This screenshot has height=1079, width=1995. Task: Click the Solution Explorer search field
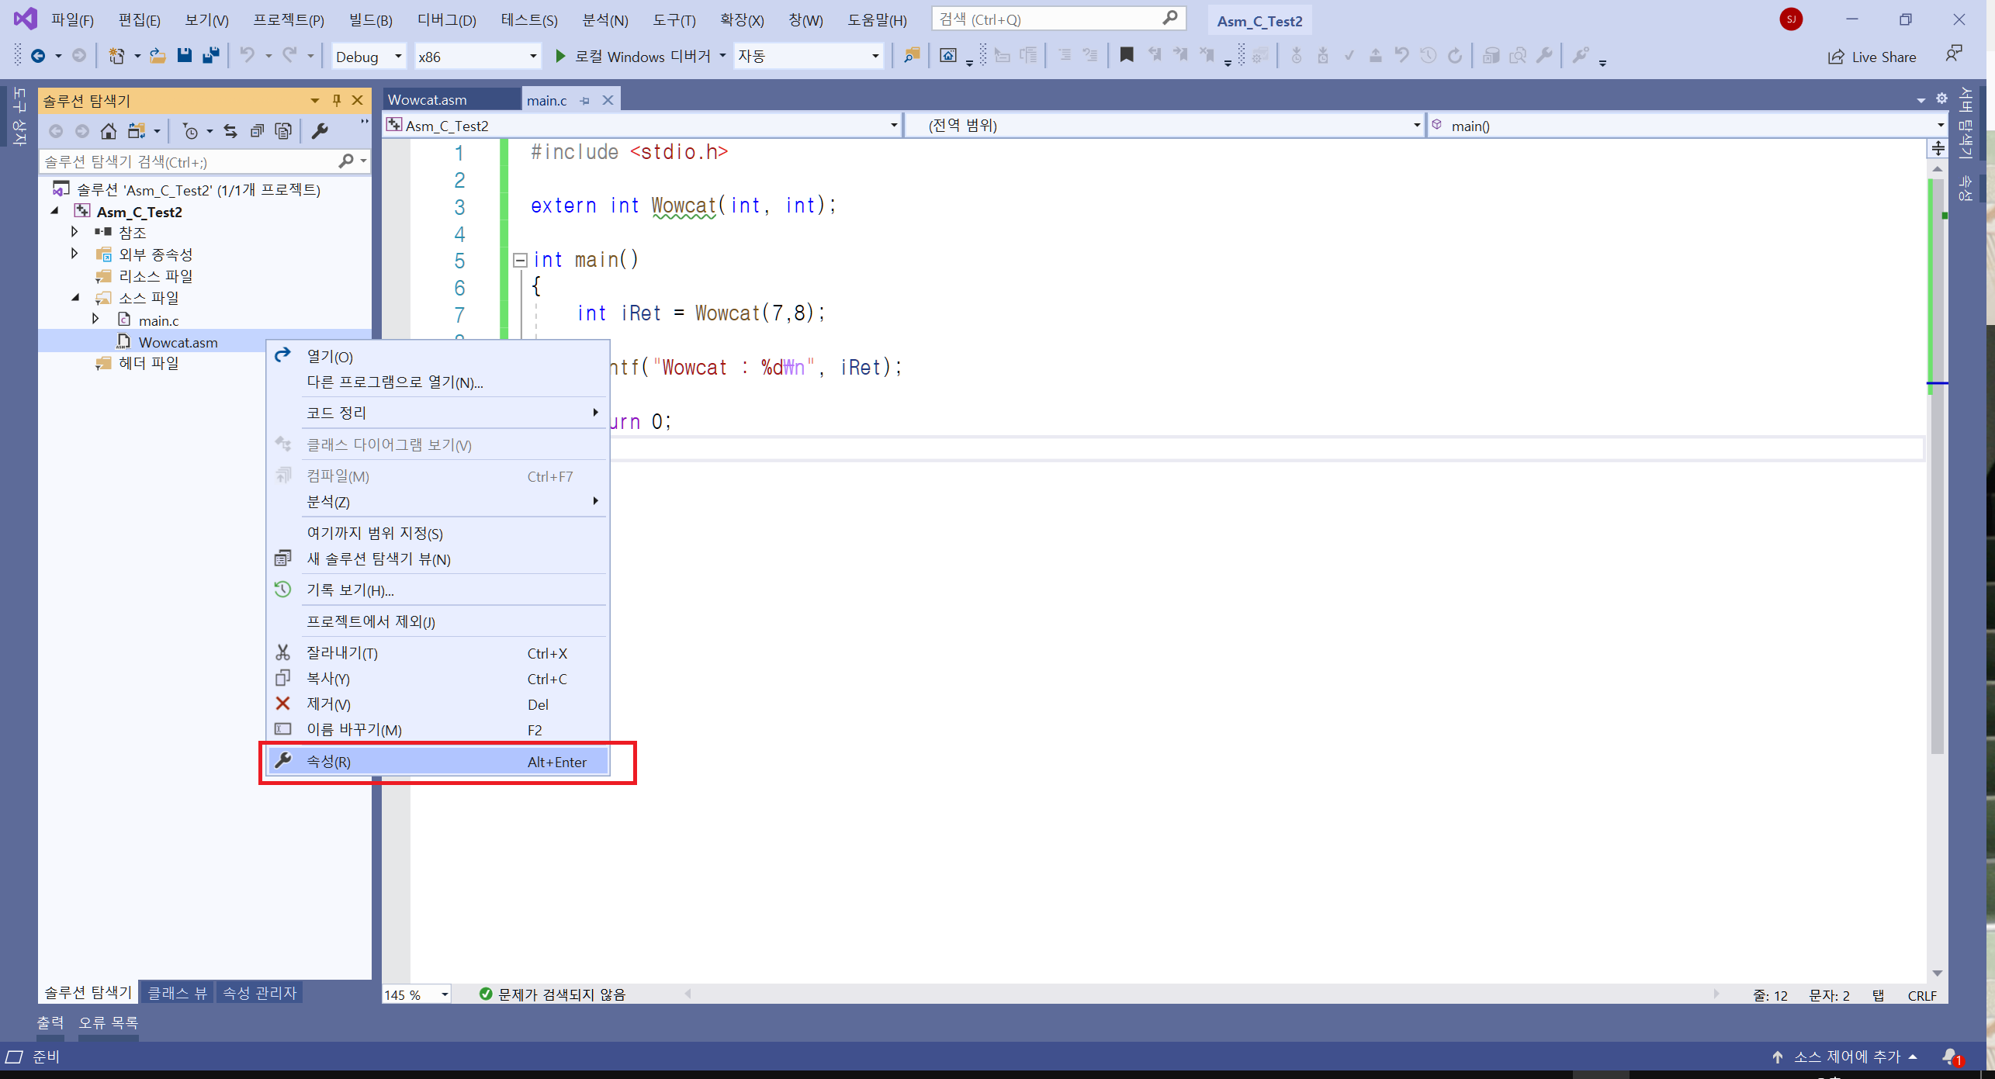[186, 161]
